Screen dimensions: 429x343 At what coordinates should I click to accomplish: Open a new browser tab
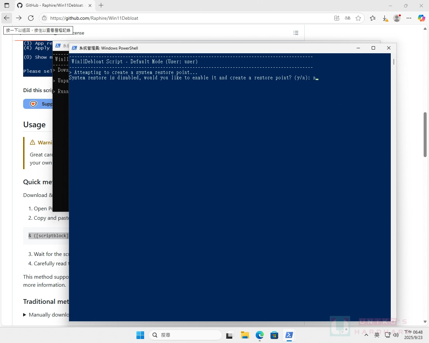click(x=101, y=5)
